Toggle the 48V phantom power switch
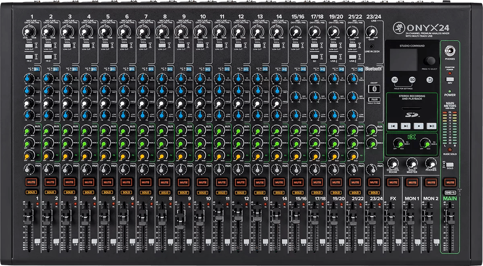 pyautogui.click(x=449, y=80)
